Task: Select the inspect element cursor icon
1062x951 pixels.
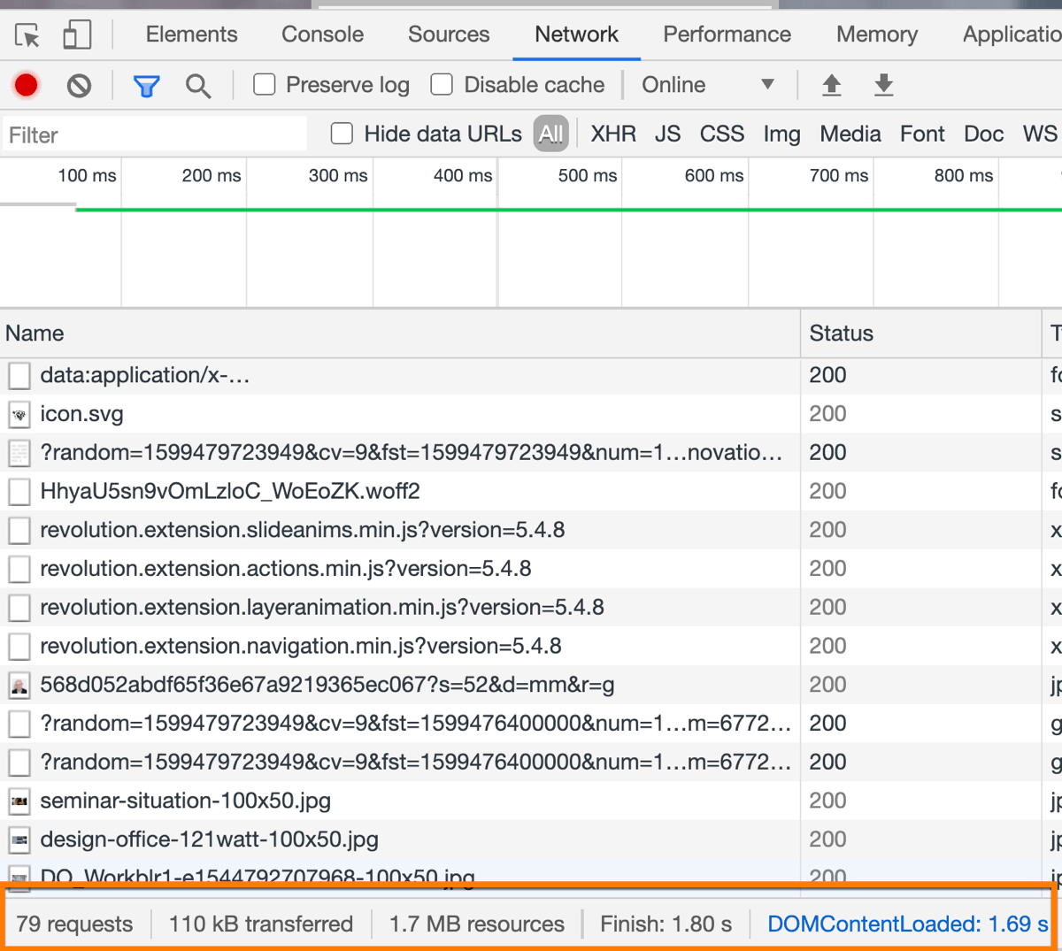Action: pyautogui.click(x=27, y=35)
